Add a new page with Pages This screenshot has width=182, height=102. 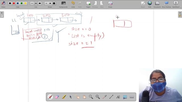88,5
